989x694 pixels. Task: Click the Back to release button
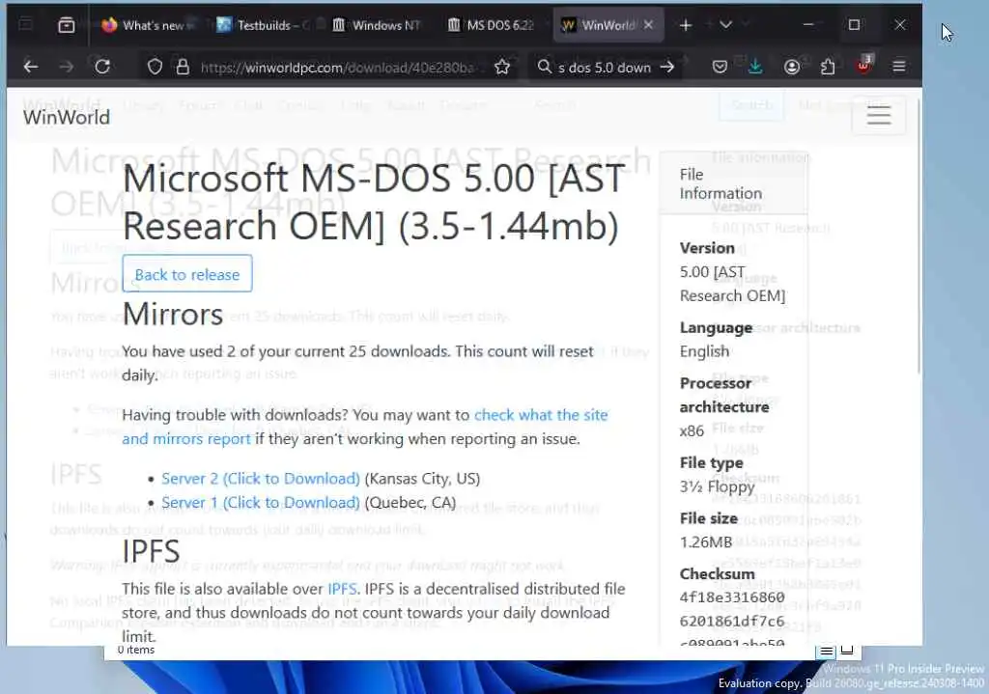187,274
